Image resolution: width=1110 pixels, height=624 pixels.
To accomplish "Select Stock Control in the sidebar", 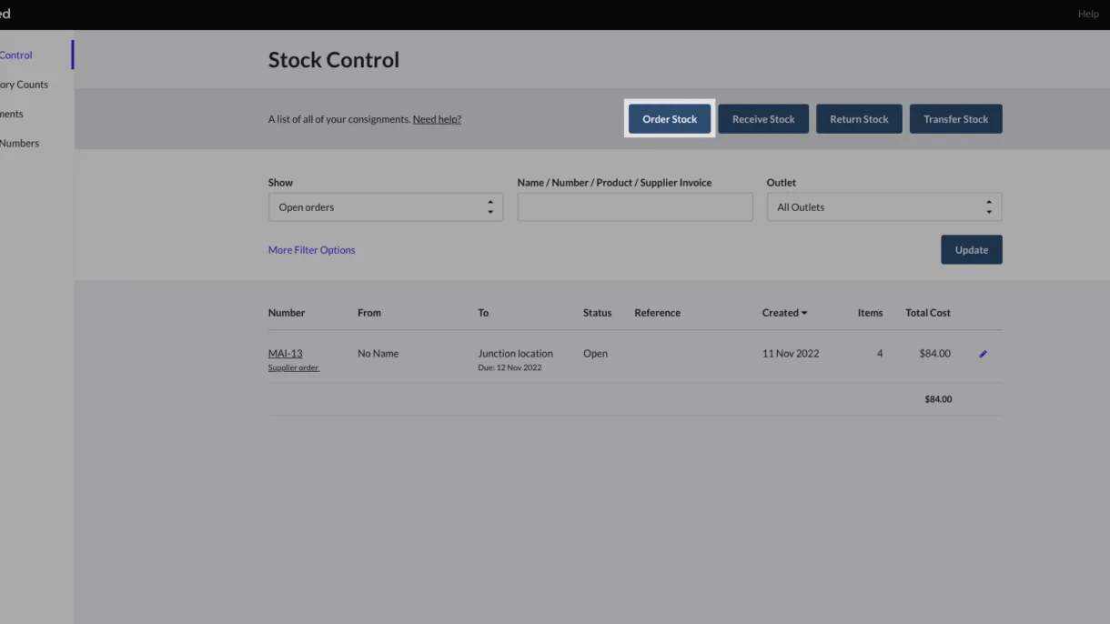I will 16,55.
